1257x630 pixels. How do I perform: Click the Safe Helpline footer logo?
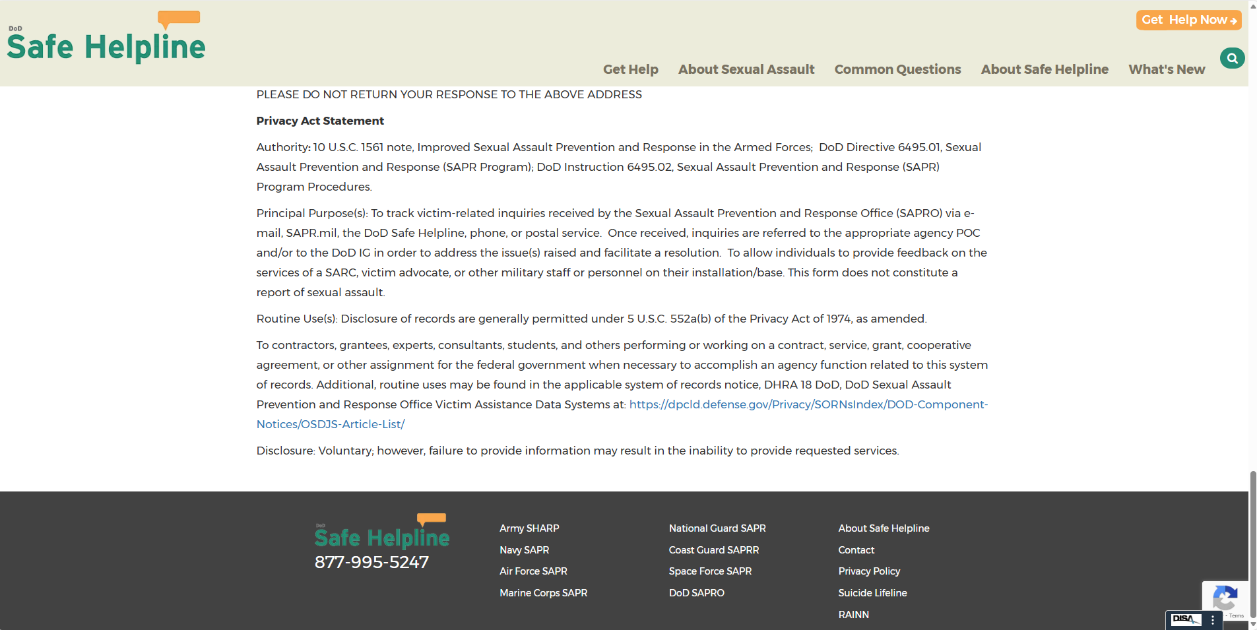click(381, 532)
